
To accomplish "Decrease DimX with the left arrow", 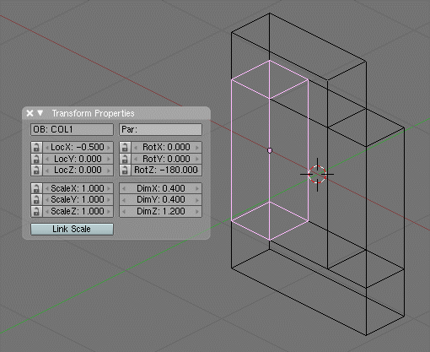I will pyautogui.click(x=124, y=188).
